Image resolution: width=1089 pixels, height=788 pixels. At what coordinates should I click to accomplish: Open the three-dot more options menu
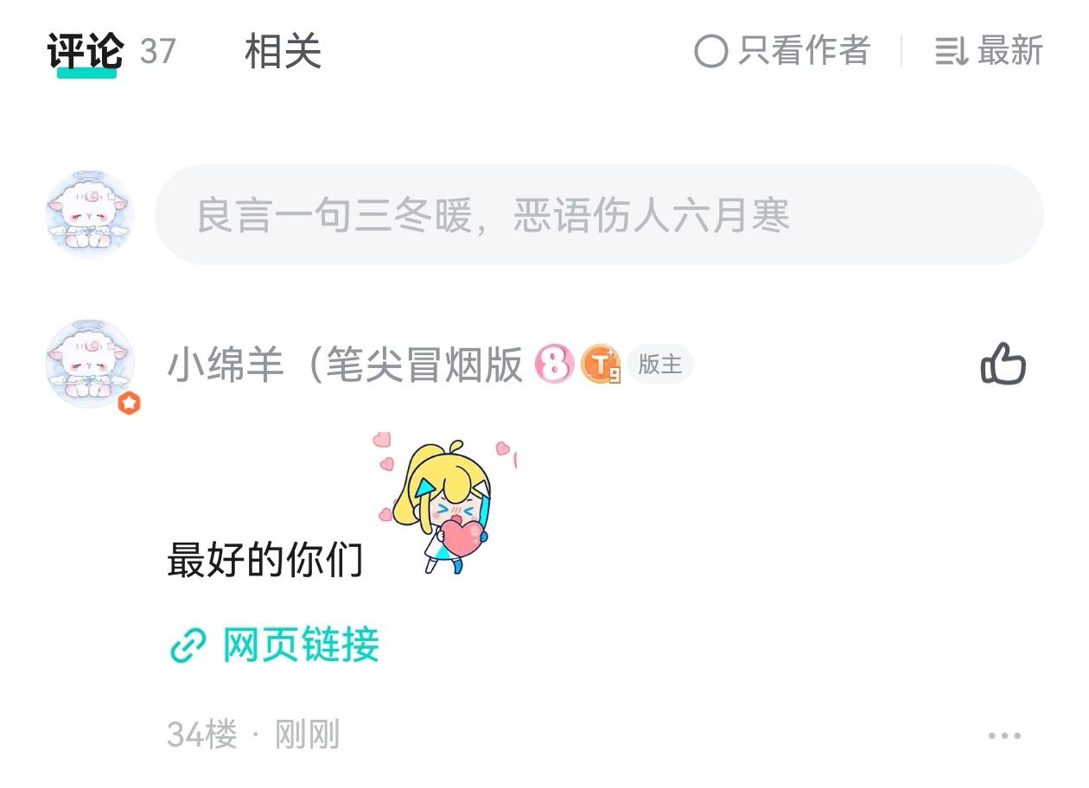coord(1004,736)
